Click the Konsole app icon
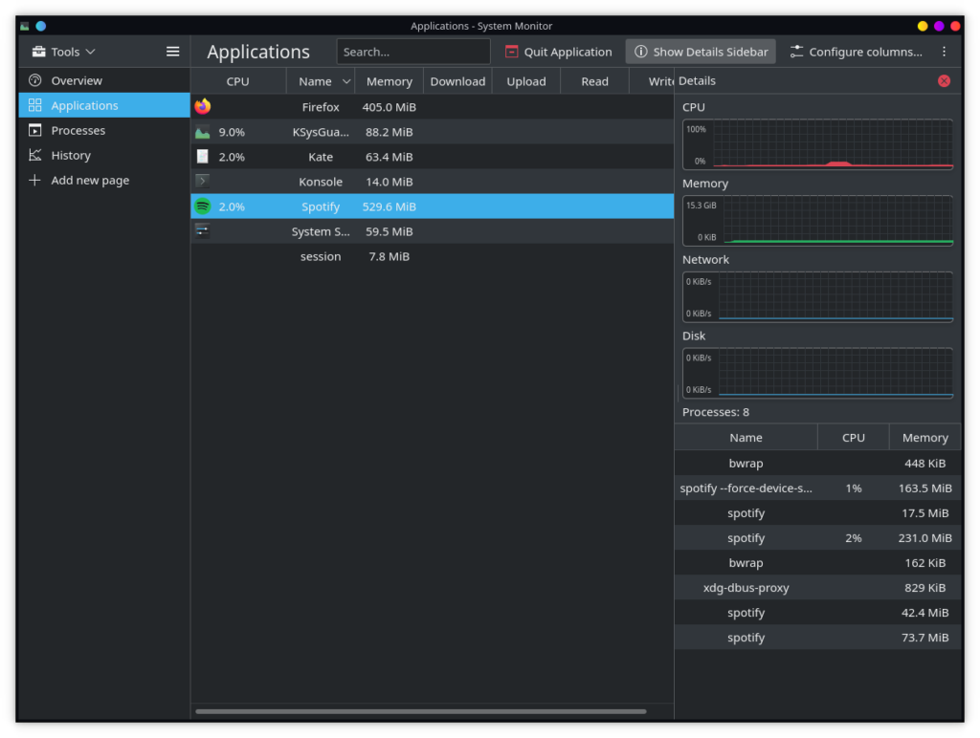The image size is (980, 738). coord(203,182)
